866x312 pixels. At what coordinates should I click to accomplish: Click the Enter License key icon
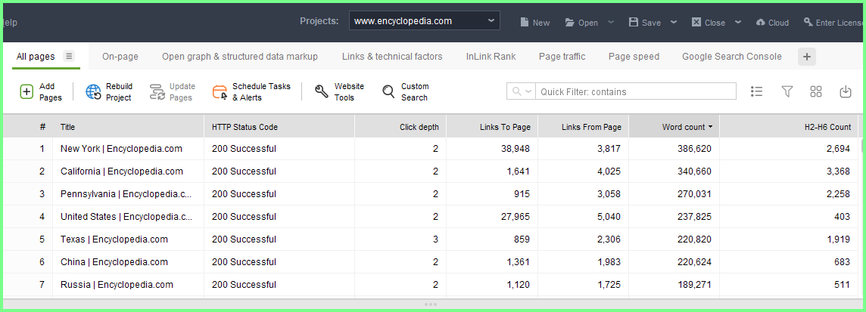(808, 22)
